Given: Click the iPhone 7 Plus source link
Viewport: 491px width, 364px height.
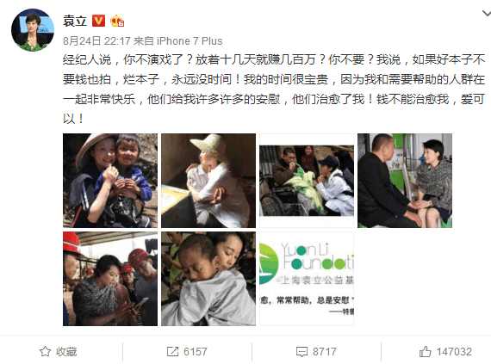Looking at the screenshot, I should click(x=190, y=41).
